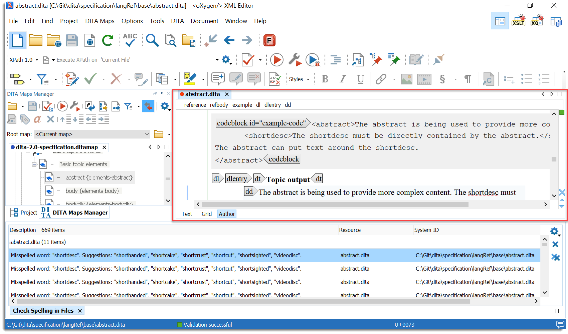
Task: Switch to the Editor perspective icon
Action: coord(500,21)
